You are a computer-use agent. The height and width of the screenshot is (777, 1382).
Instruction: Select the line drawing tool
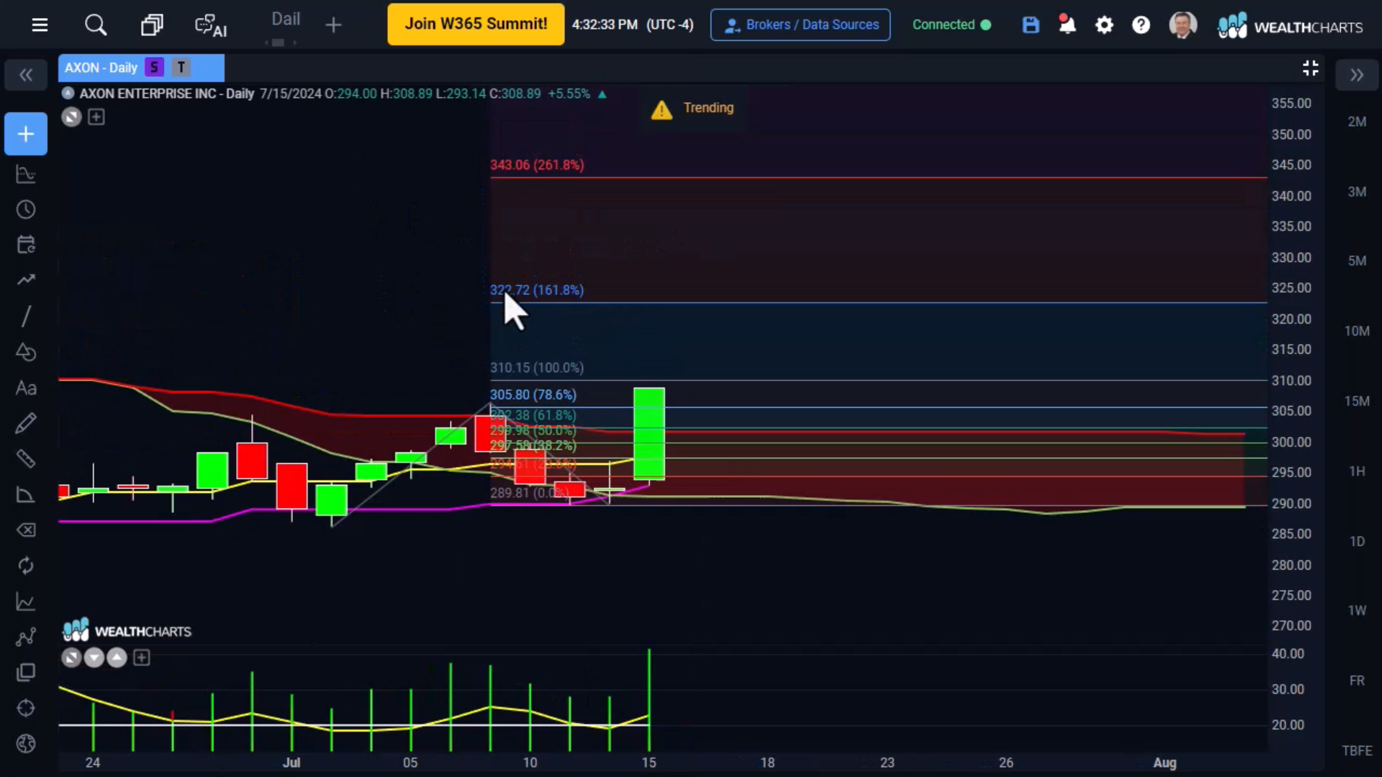(26, 316)
